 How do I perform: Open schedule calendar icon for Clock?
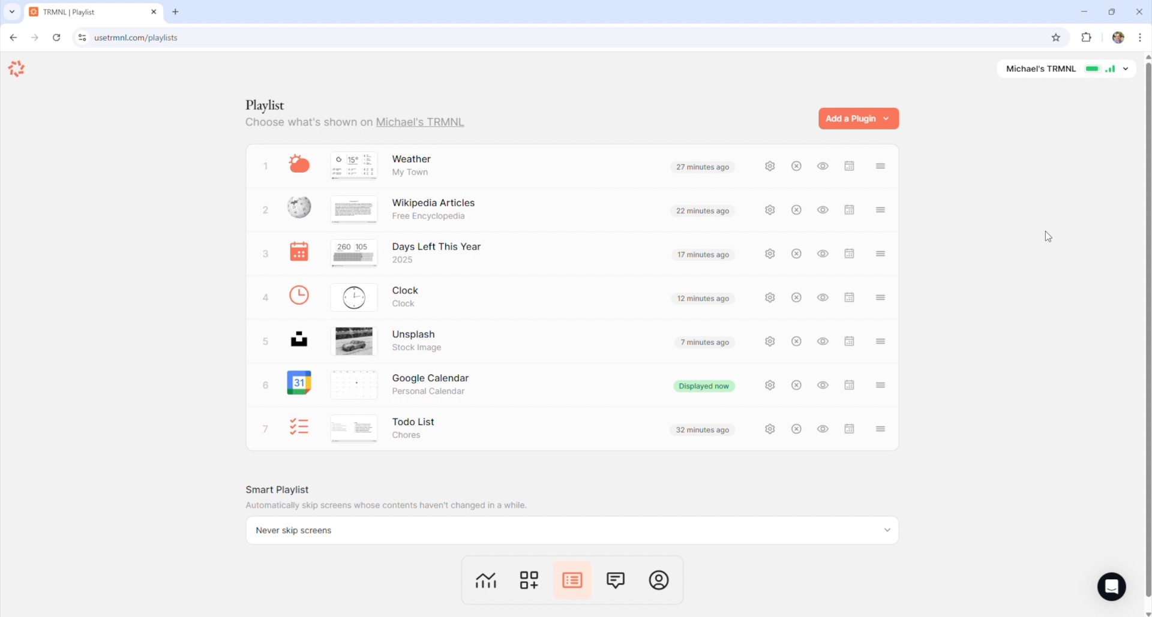(x=849, y=297)
